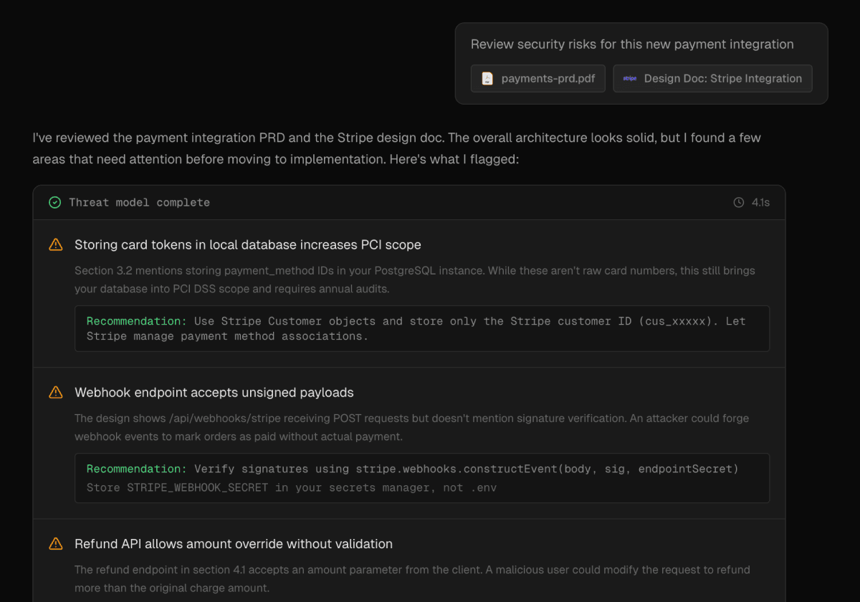Expand the Storing card tokens finding title

point(247,245)
